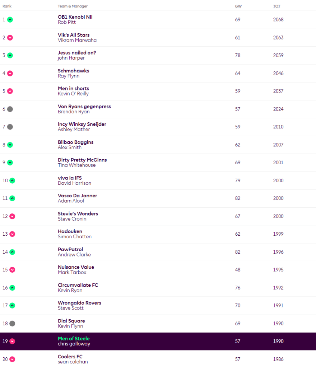316x367 pixels.
Task: Click pink arrow in highlighted Men of Steele row
Action: pyautogui.click(x=12, y=341)
